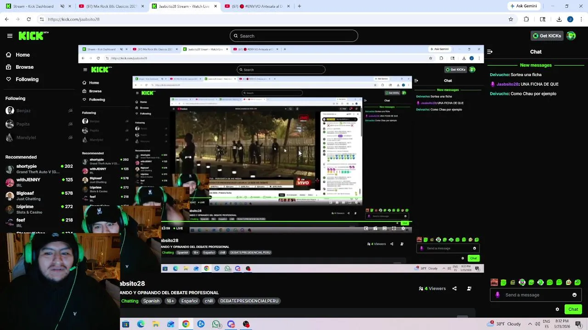
Task: Open followed channel Mandylel
Action: [x=39, y=137]
